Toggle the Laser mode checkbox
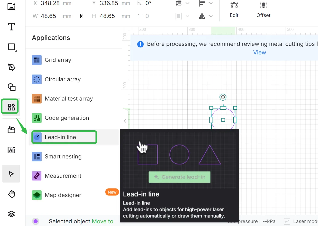The width and height of the screenshot is (318, 226). tap(287, 221)
